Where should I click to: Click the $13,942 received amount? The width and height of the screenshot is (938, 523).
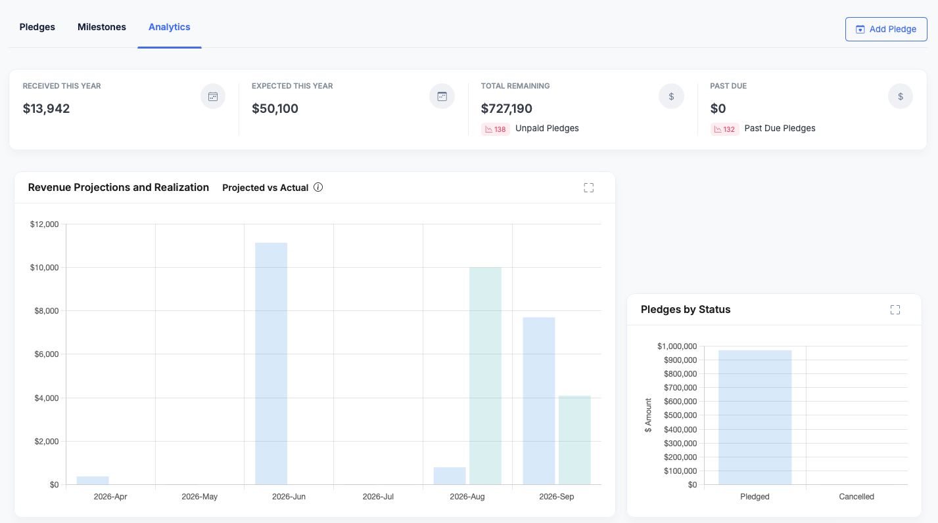(x=46, y=109)
